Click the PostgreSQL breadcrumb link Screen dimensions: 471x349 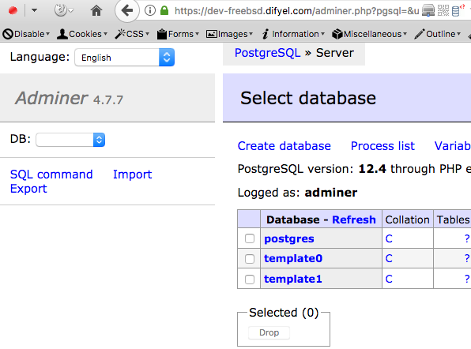267,53
